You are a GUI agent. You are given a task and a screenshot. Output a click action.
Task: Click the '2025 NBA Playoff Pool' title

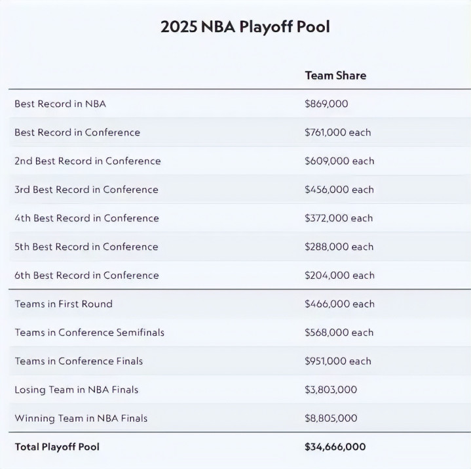(245, 28)
